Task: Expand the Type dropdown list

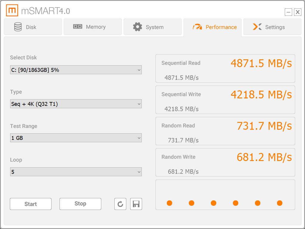Action: pyautogui.click(x=76, y=104)
